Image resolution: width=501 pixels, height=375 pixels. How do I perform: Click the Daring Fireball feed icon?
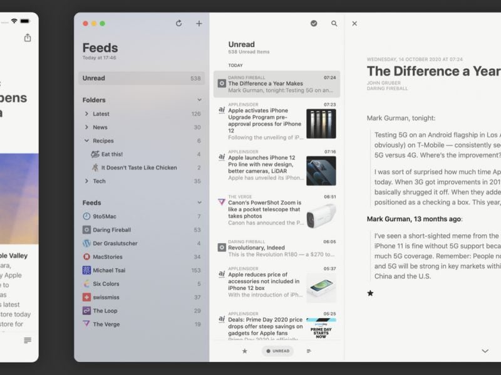point(85,229)
